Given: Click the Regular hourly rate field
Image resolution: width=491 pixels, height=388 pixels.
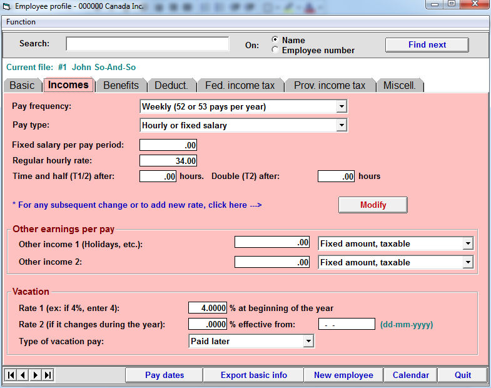Looking at the screenshot, I should pyautogui.click(x=168, y=161).
